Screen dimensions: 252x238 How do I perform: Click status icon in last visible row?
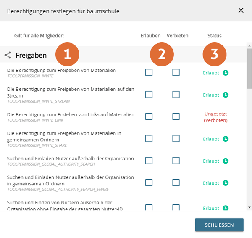[226, 208]
